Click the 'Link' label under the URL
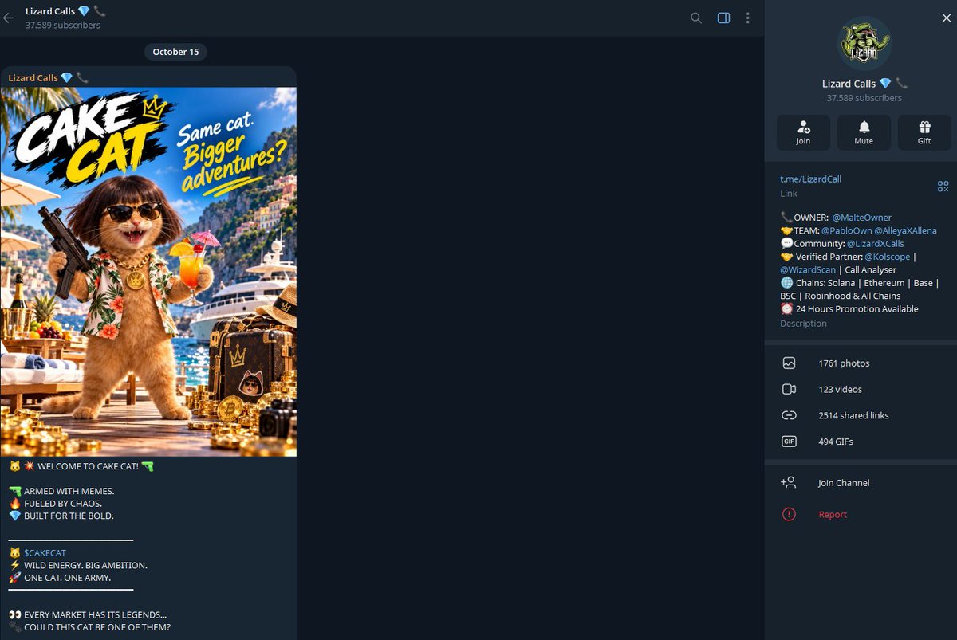The width and height of the screenshot is (957, 640). [x=789, y=194]
